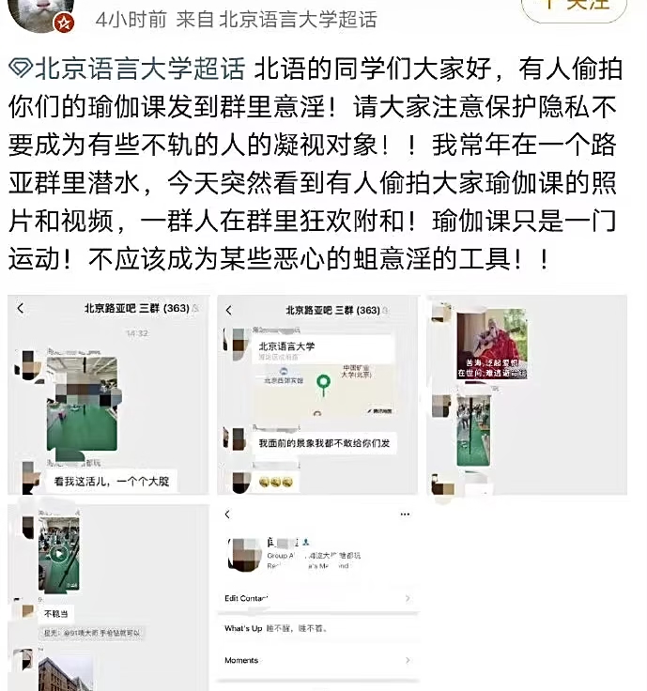The width and height of the screenshot is (647, 691).
Task: Tap back arrow in first 北京路亚吧 screenshot
Action: coord(21,308)
